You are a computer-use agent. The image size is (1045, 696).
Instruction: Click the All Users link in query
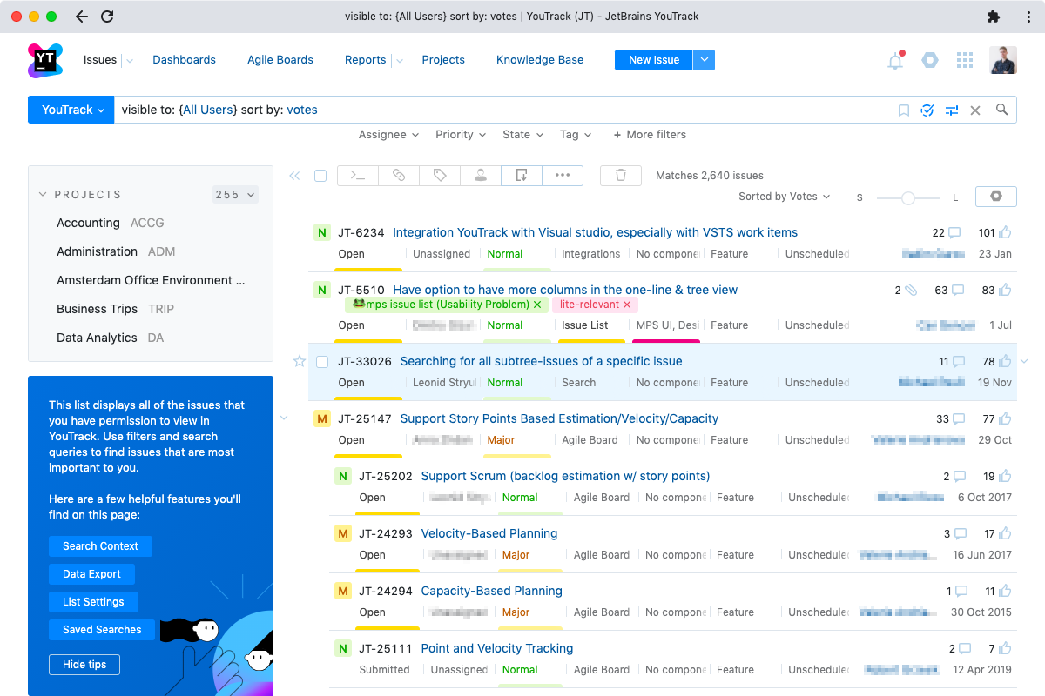[207, 110]
